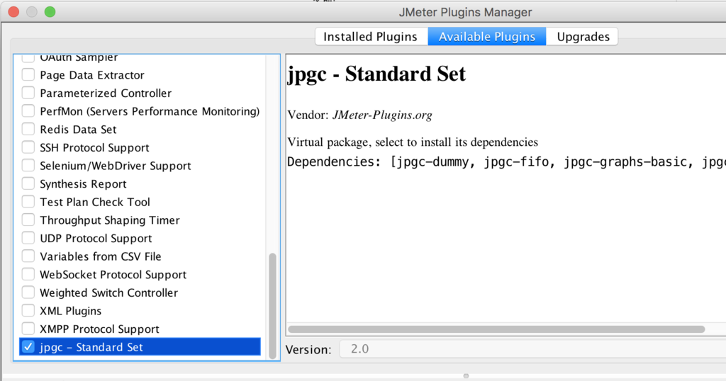
Task: Enable the Parameterized Controller plugin checkbox
Action: (x=28, y=93)
